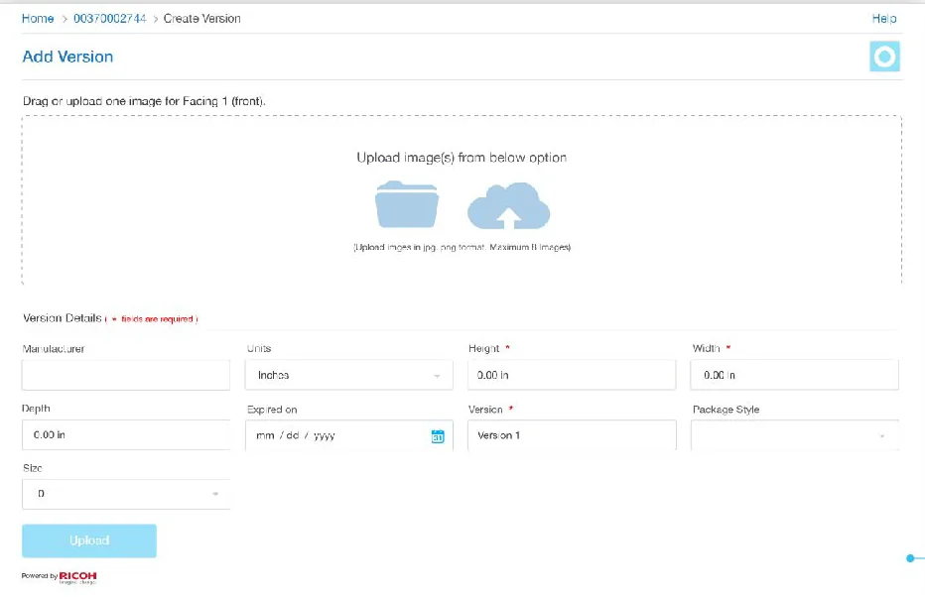Open the Help link
925x597 pixels.
[x=883, y=18]
